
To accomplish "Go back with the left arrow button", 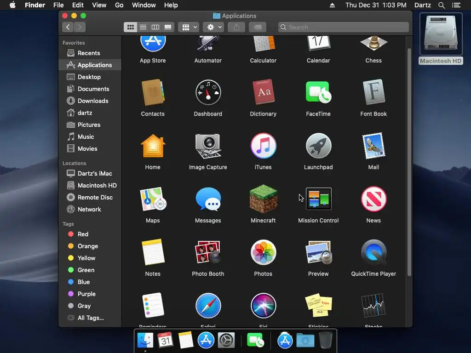I will click(x=68, y=27).
